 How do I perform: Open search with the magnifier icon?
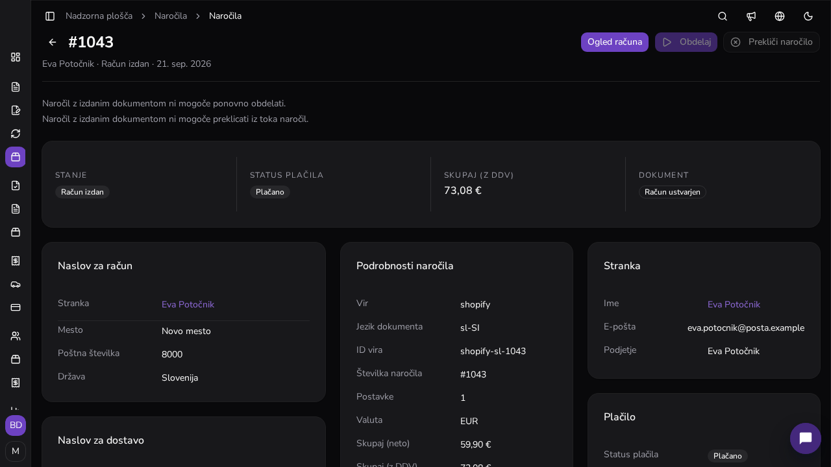[x=723, y=16]
